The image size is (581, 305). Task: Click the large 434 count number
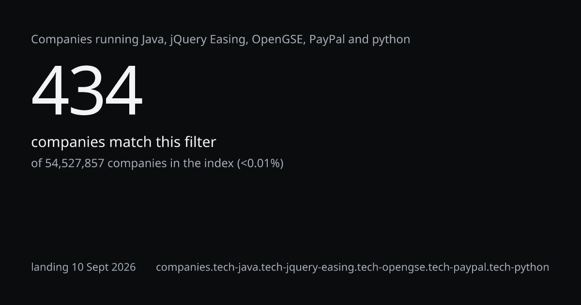(87, 91)
